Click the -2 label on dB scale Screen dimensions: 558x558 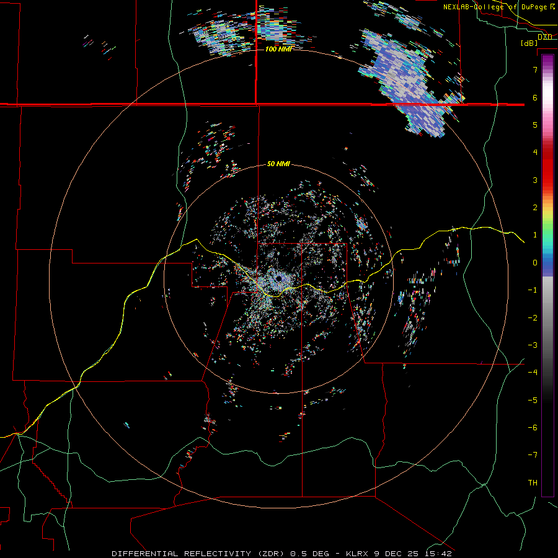click(x=533, y=318)
